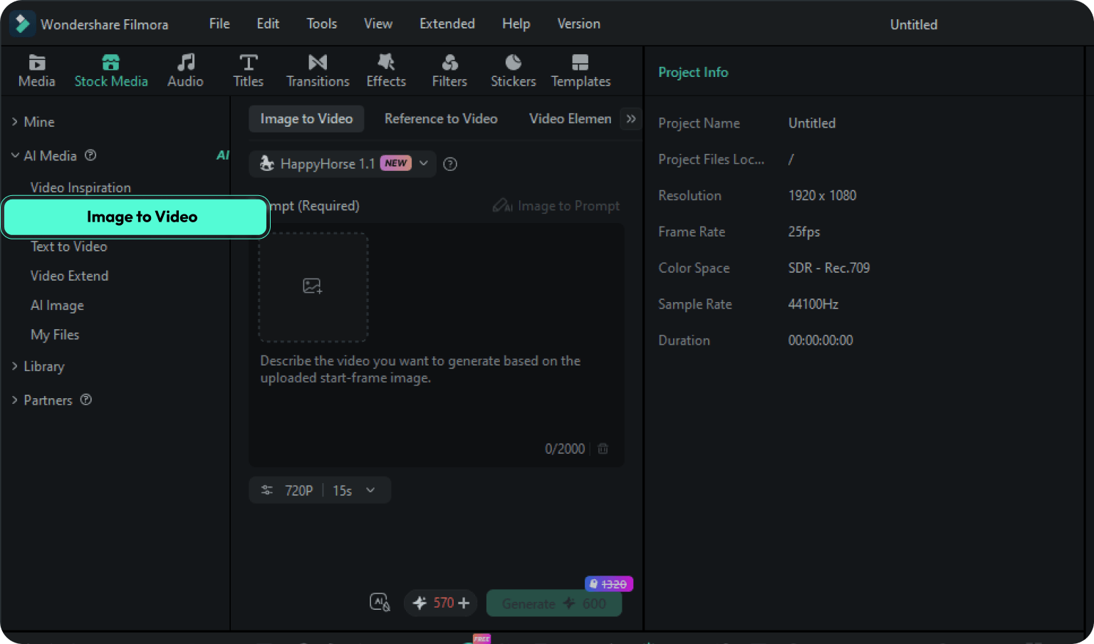Select Text to Video in sidebar
This screenshot has width=1094, height=644.
69,246
